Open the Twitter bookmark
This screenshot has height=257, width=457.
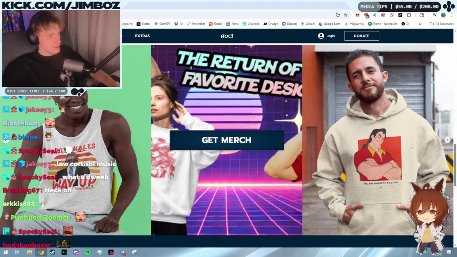[x=144, y=24]
